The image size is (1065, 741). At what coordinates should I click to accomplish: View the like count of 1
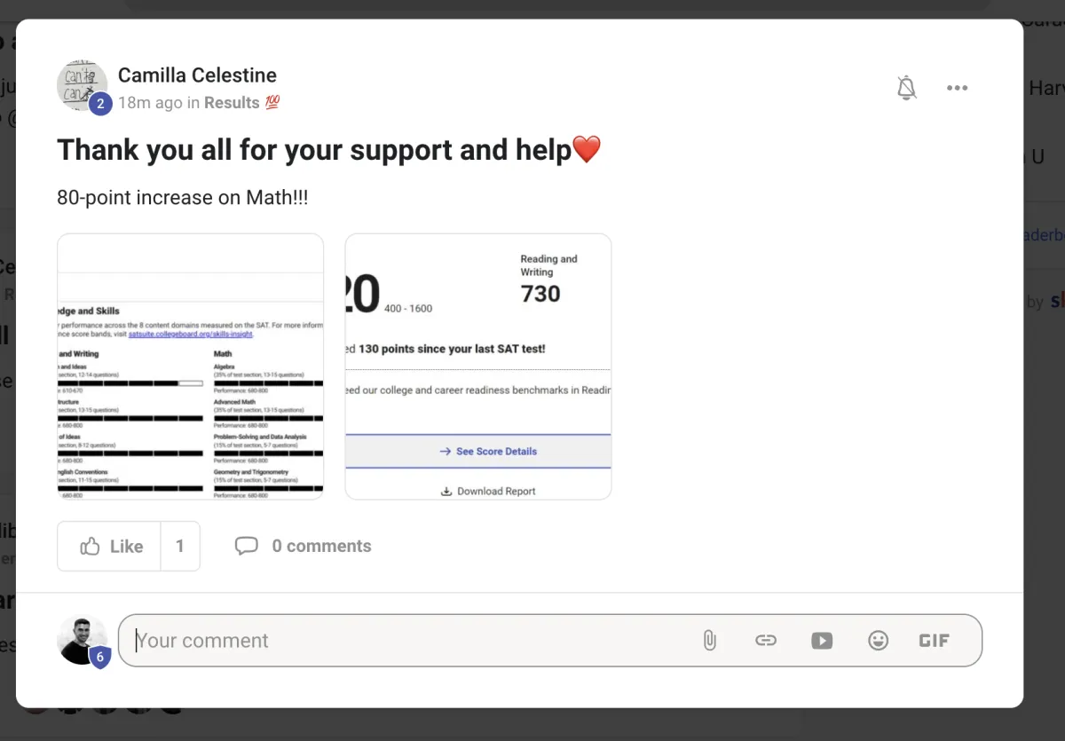[x=180, y=546]
